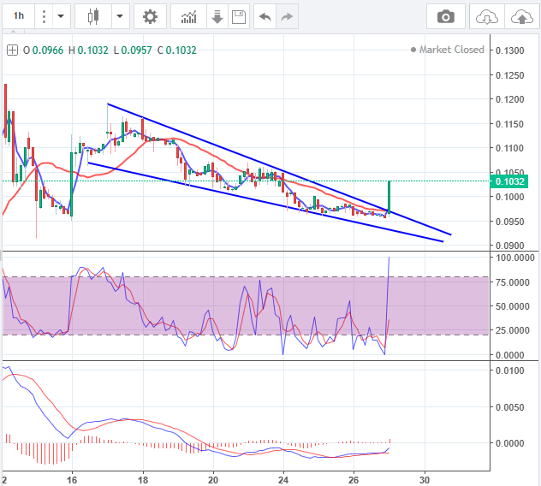Click the 0.1032 current price label
This screenshot has height=486, width=541.
coord(509,181)
